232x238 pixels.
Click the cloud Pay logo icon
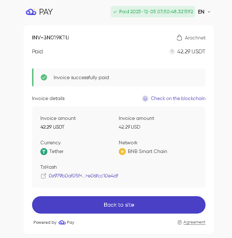tap(31, 12)
